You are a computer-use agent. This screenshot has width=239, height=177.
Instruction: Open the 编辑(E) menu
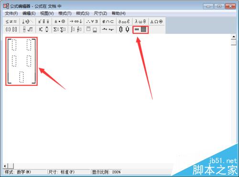(29, 13)
